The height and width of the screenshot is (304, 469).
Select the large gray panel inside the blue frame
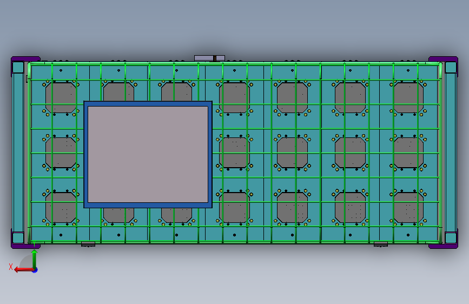(148, 154)
